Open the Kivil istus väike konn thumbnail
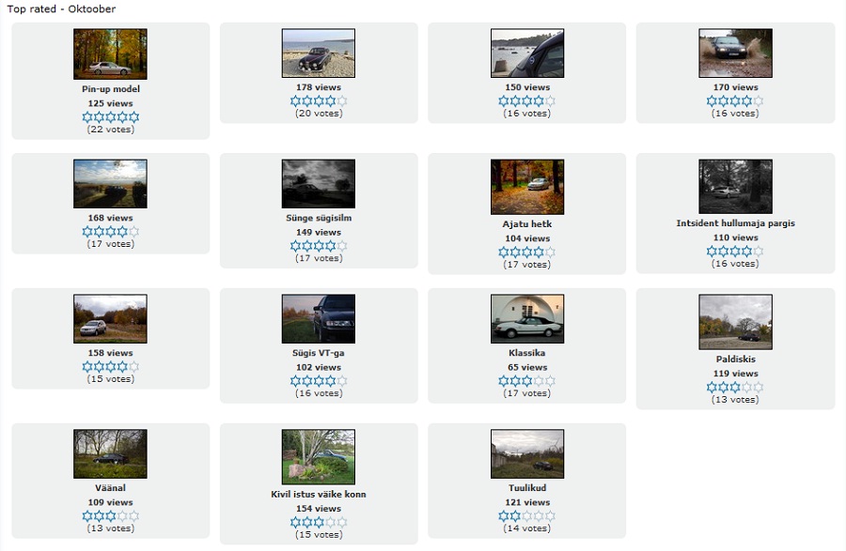Screen dimensions: 846x551 coord(319,457)
